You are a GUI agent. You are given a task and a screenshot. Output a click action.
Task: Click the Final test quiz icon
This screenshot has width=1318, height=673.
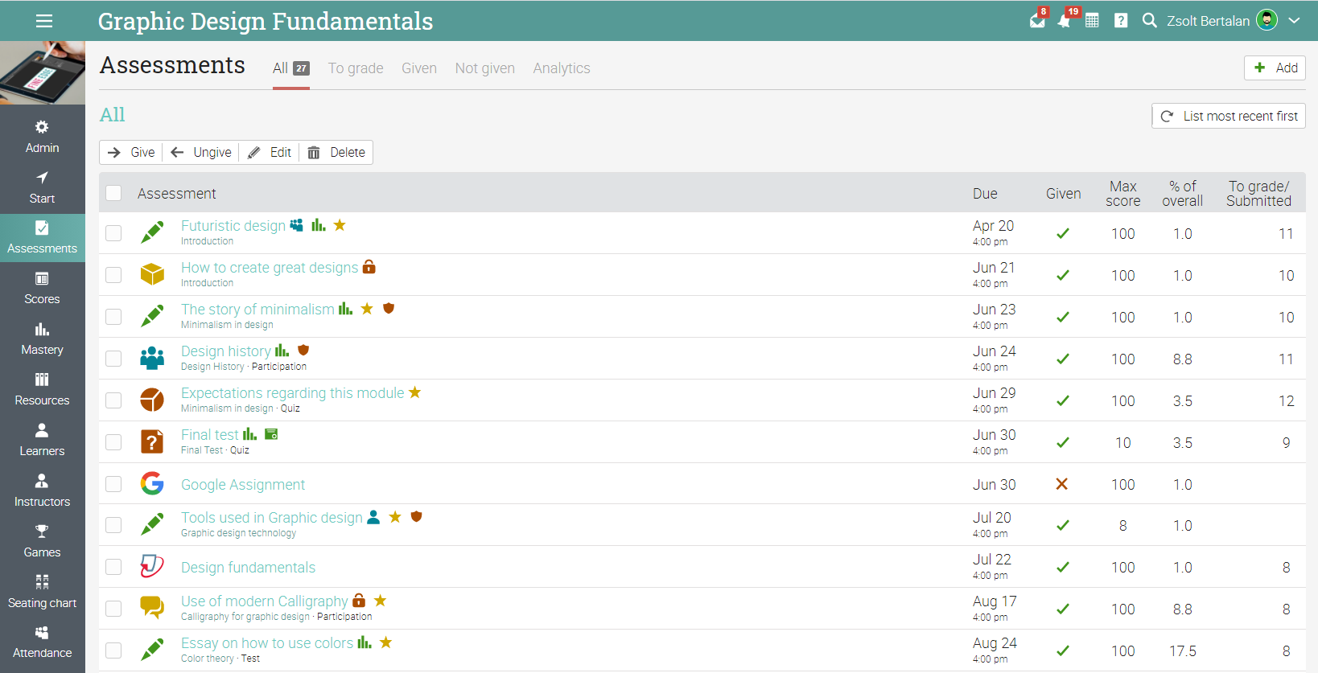pyautogui.click(x=152, y=441)
